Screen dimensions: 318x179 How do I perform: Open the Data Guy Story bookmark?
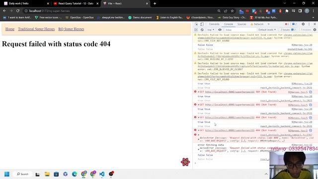click(232, 17)
